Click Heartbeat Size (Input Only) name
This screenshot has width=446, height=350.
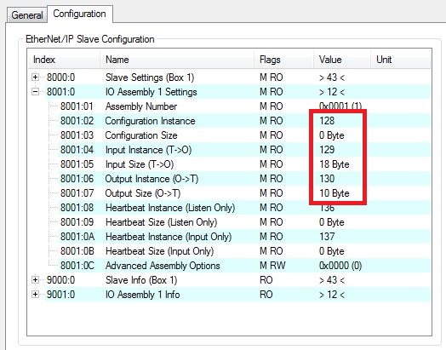click(x=159, y=251)
